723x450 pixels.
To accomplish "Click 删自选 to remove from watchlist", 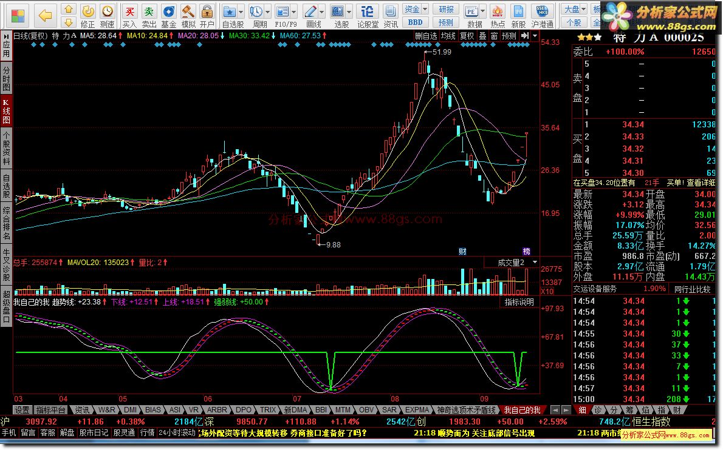I will [425, 36].
